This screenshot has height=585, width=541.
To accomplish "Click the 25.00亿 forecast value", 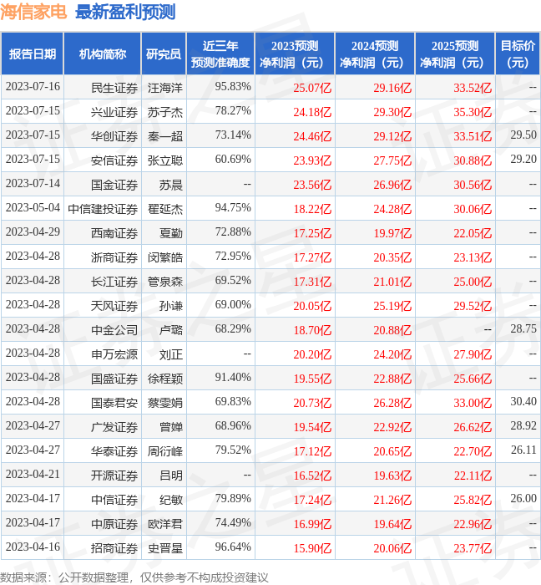I will tap(473, 282).
